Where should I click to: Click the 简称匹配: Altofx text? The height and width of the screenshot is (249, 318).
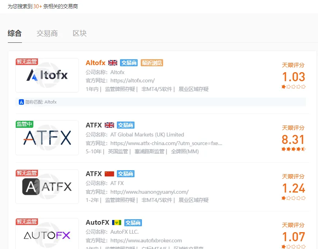41,102
